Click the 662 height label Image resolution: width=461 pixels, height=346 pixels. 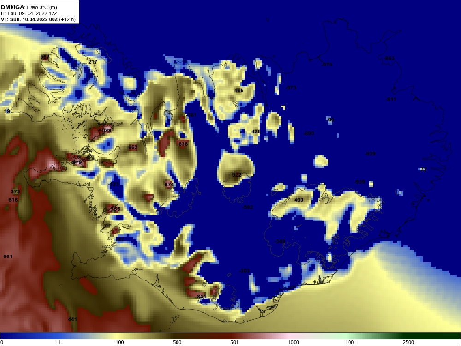click(x=133, y=147)
